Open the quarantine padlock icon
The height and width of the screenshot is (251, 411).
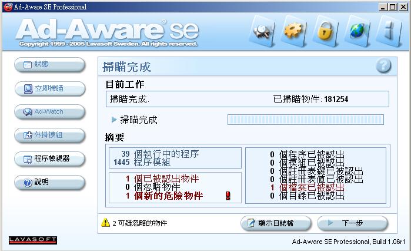tap(325, 31)
